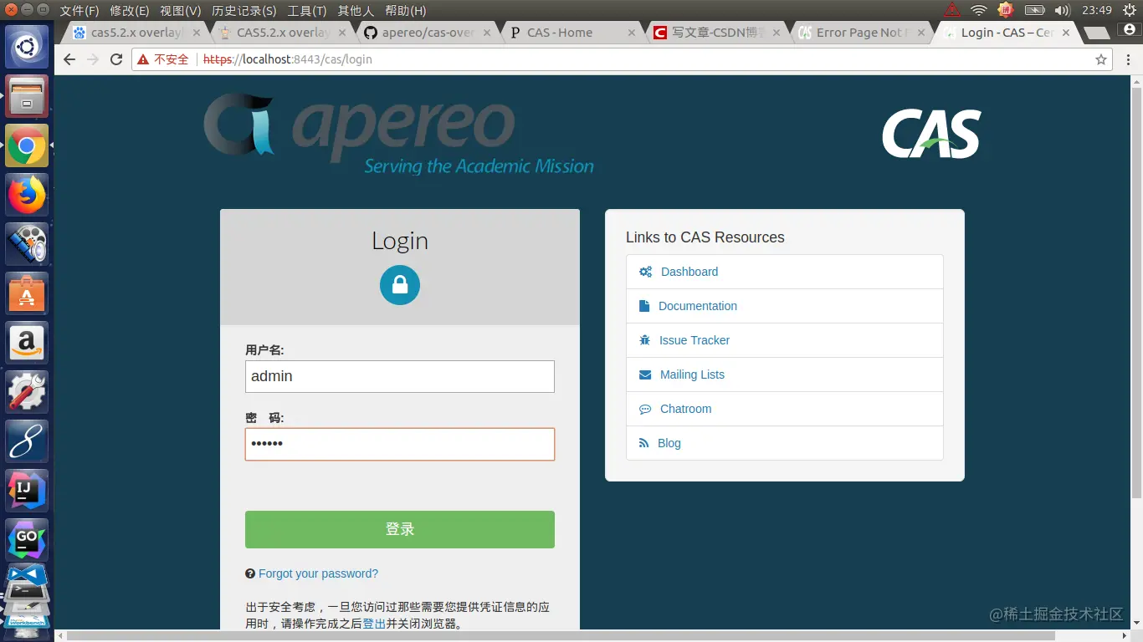Click the blue lock icon under Login
Image resolution: width=1143 pixels, height=642 pixels.
(400, 285)
